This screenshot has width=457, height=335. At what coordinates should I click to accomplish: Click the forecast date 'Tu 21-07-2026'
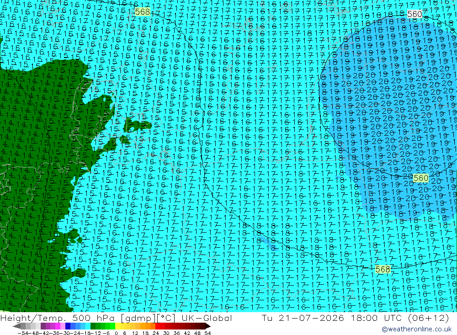pyautogui.click(x=303, y=318)
